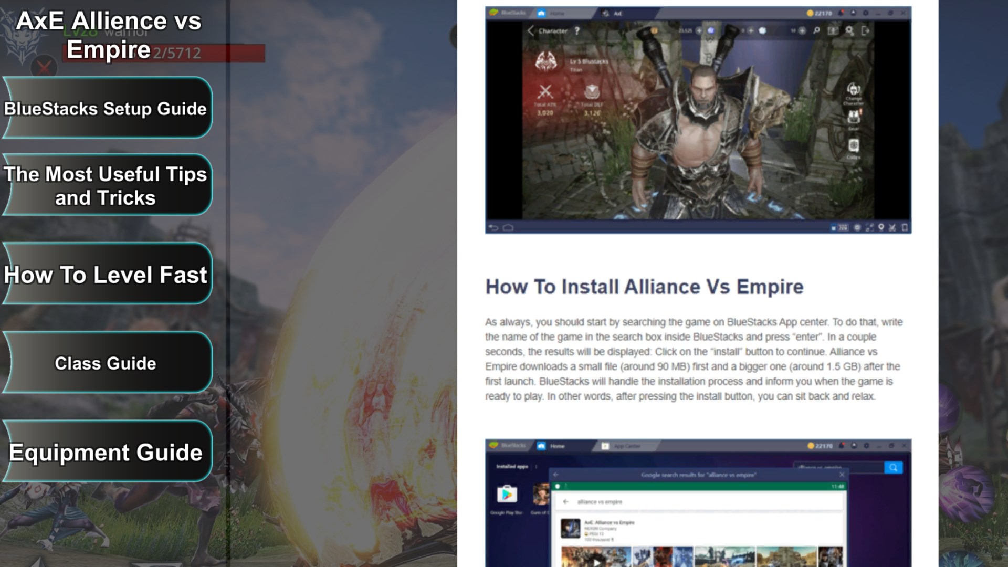Click the question mark help icon
This screenshot has width=1008, height=567.
pyautogui.click(x=577, y=31)
